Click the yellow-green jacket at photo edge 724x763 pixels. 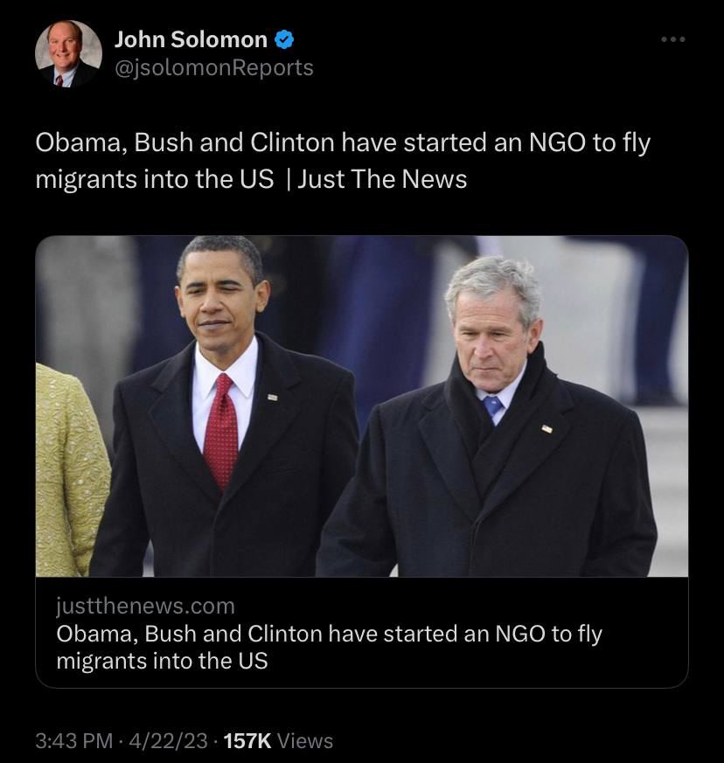click(70, 472)
